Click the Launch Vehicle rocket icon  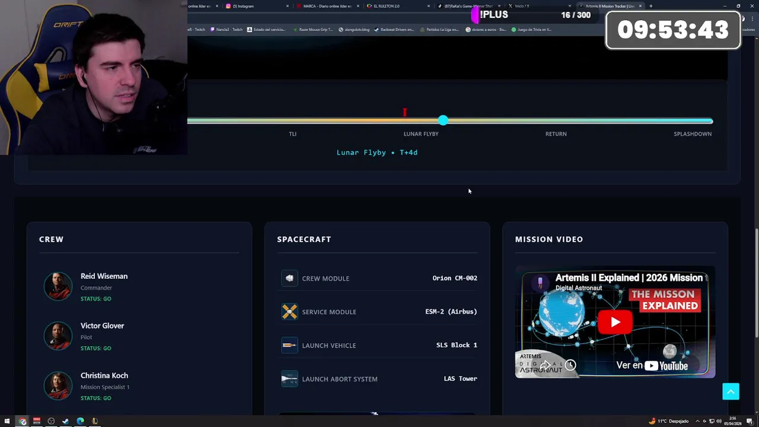(289, 345)
